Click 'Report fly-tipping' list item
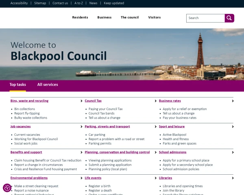 27,113
